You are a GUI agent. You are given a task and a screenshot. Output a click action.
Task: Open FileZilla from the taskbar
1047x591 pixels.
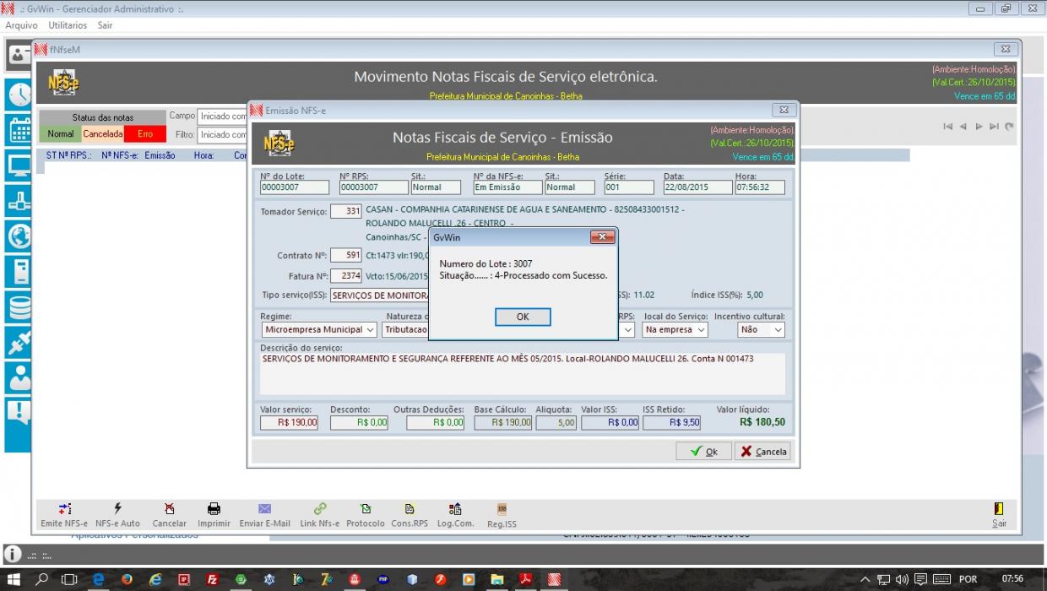coord(213,579)
